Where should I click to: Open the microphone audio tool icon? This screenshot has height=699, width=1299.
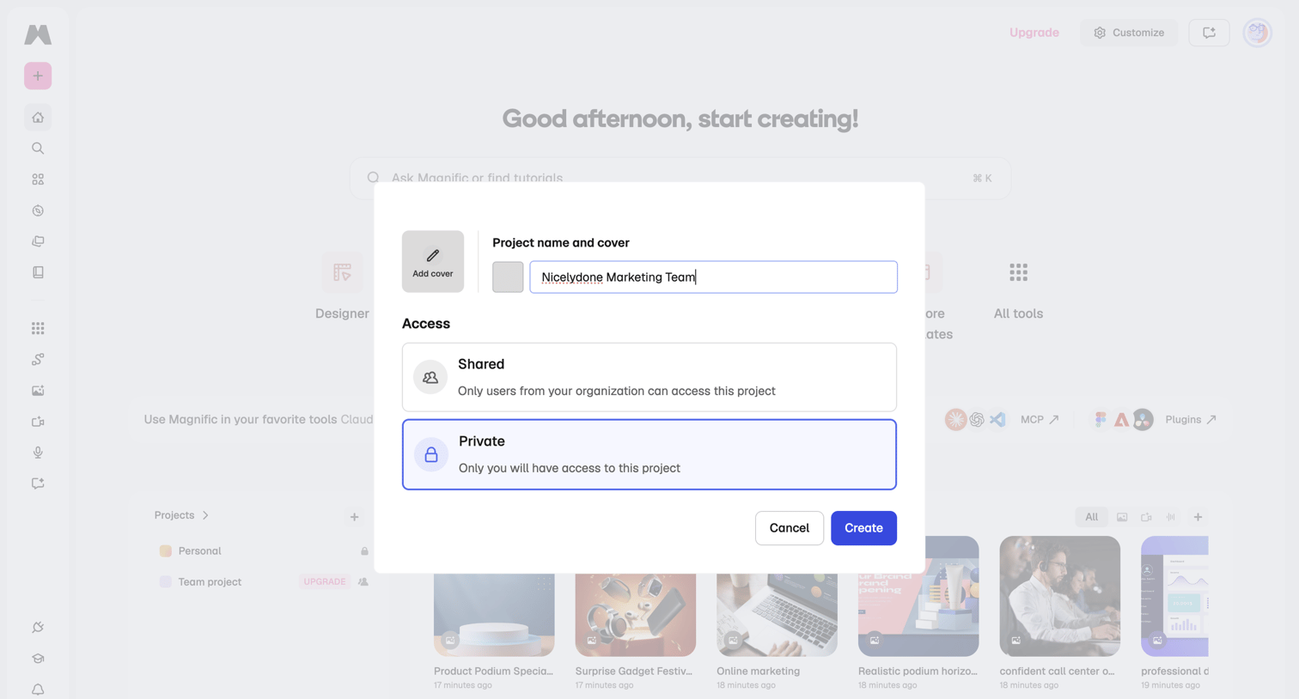(x=38, y=453)
